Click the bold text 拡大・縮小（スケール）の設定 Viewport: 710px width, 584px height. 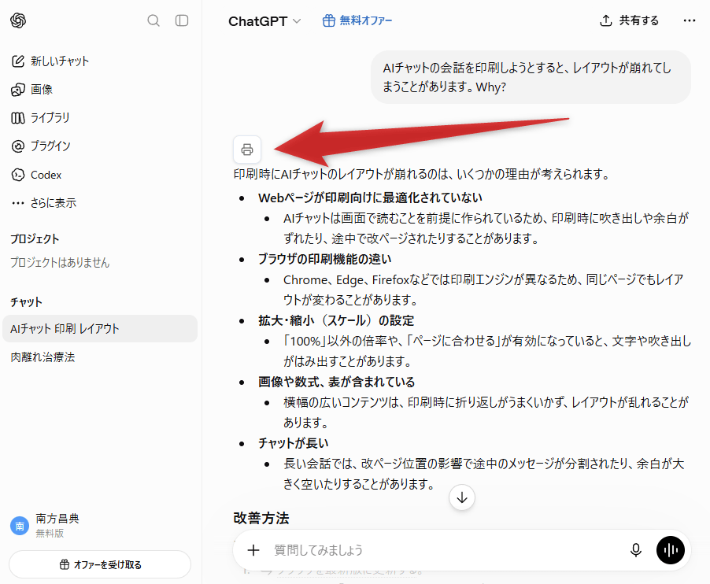[x=336, y=320]
